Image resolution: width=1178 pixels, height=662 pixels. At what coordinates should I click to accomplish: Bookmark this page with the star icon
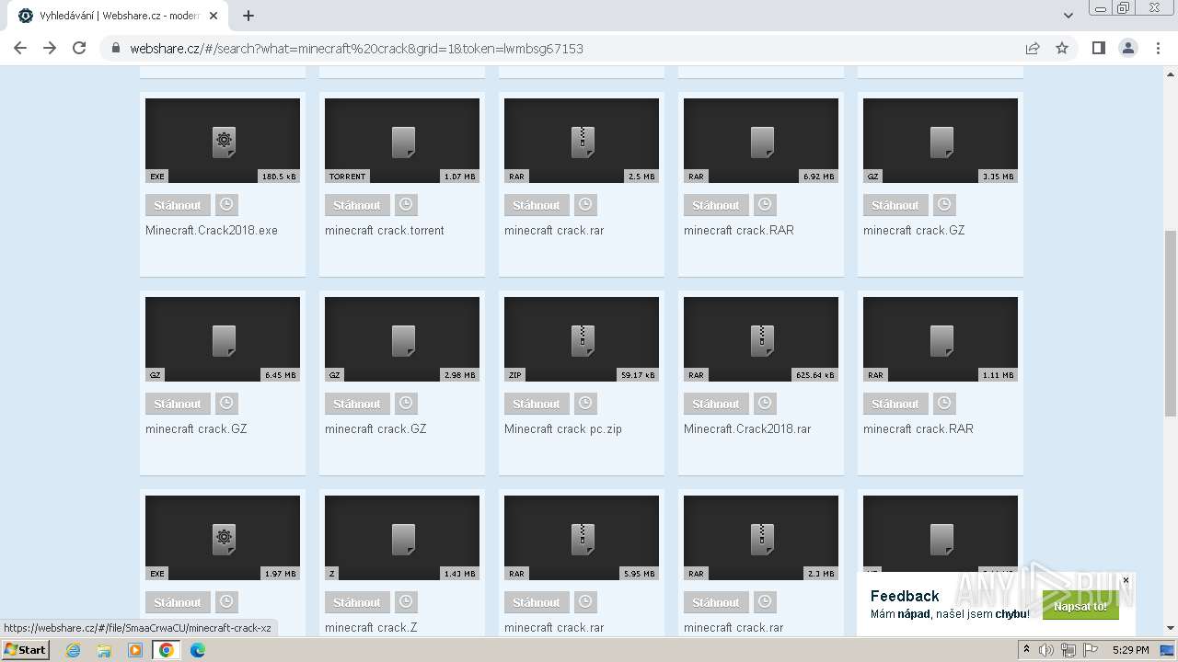(x=1062, y=48)
